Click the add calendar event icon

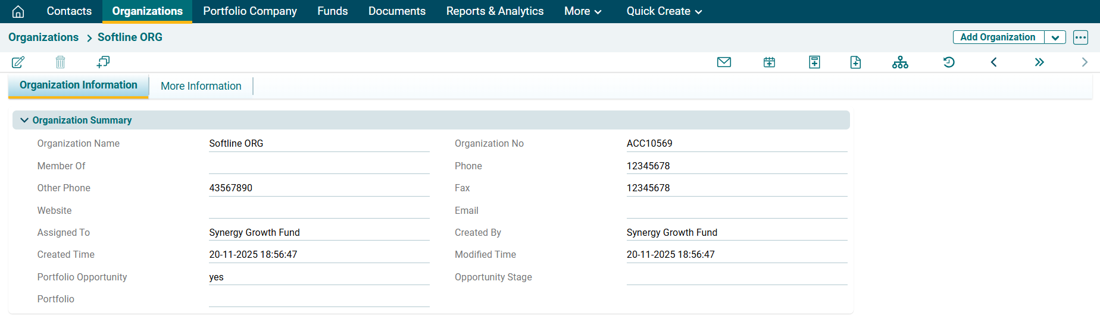[x=769, y=62]
